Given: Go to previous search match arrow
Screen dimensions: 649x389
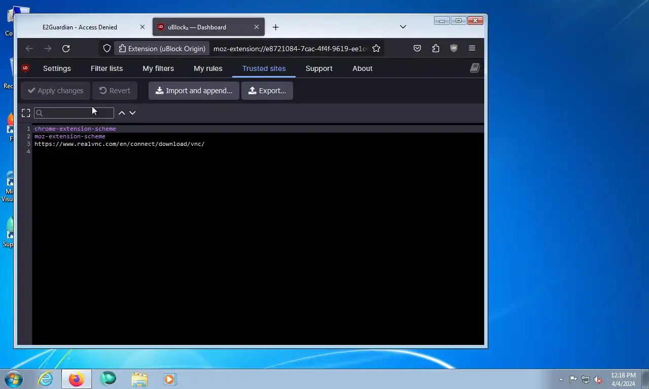Looking at the screenshot, I should pos(122,113).
